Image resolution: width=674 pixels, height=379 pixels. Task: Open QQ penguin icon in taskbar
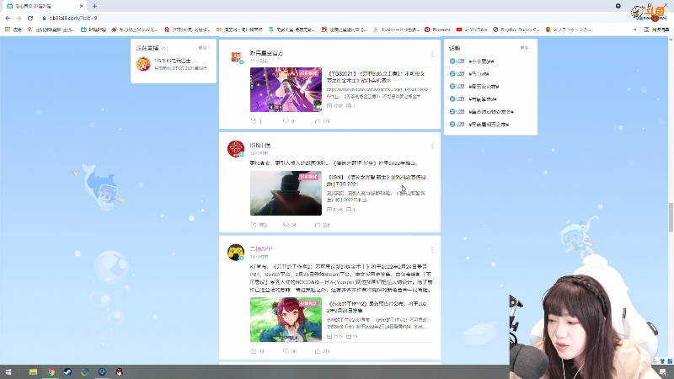119,371
